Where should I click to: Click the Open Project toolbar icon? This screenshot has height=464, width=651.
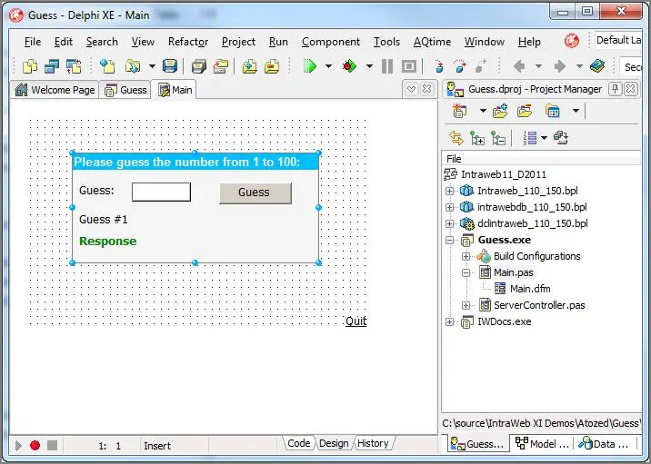(x=221, y=66)
